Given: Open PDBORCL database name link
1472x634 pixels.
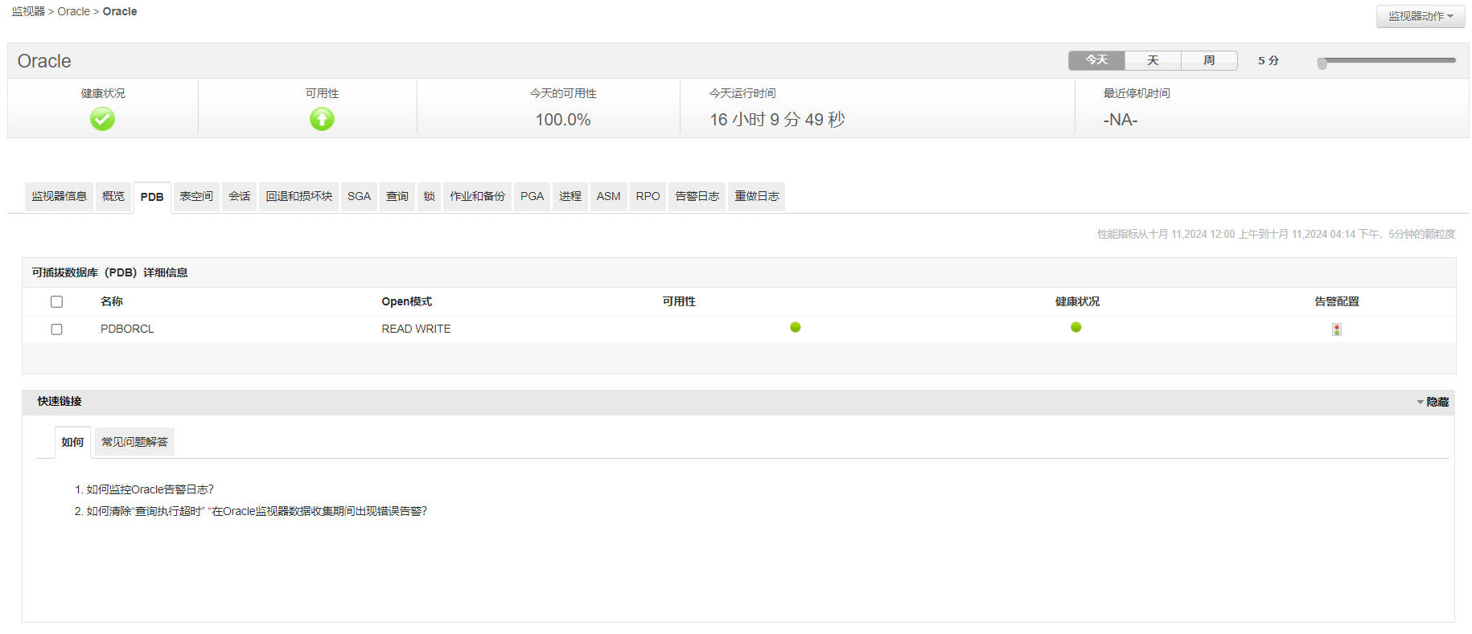Looking at the screenshot, I should point(127,329).
